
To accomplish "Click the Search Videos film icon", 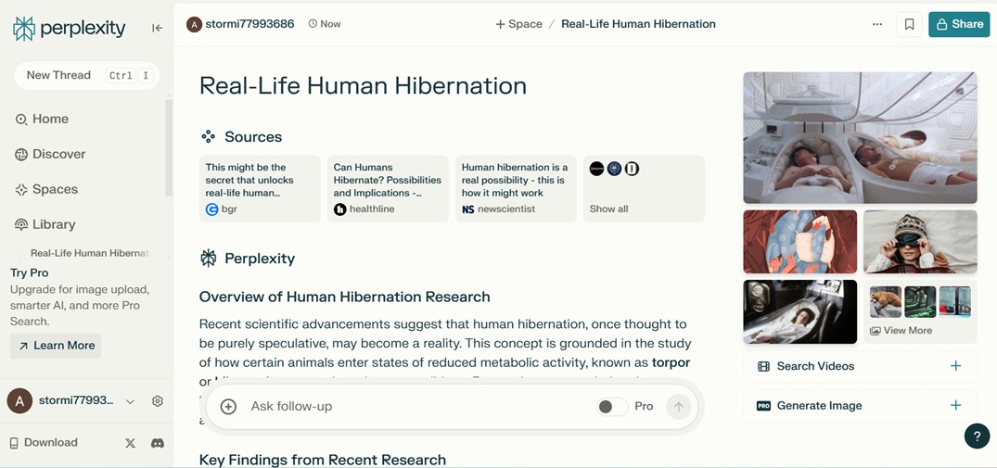I will click(763, 366).
